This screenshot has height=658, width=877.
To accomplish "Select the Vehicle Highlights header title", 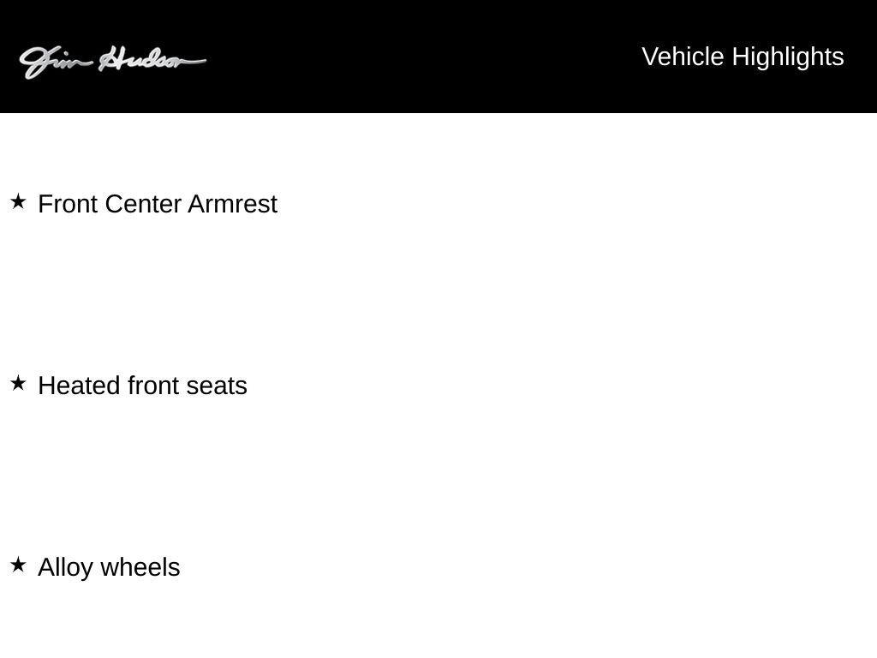I will pyautogui.click(x=743, y=57).
